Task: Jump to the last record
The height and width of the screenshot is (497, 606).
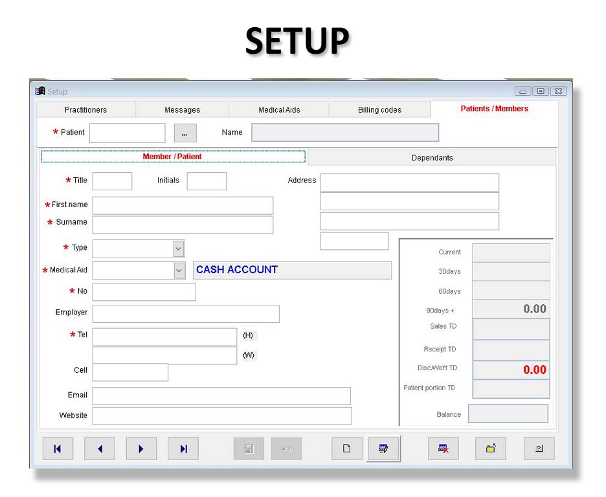Action: point(183,448)
